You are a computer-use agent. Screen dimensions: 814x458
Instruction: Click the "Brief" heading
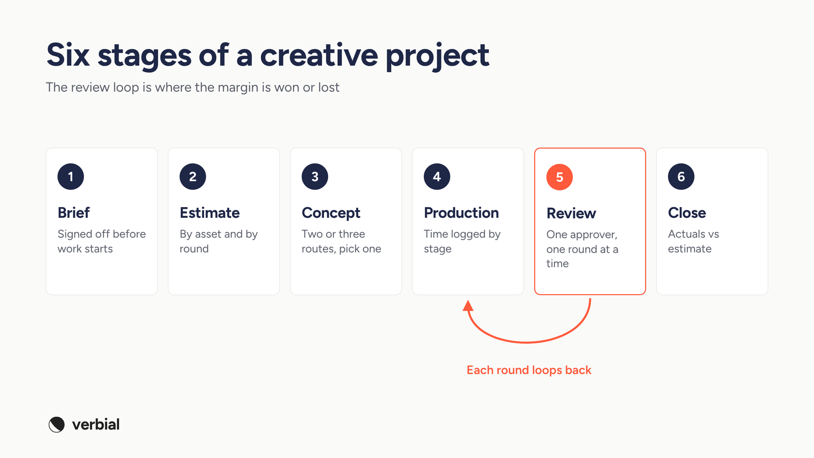74,213
